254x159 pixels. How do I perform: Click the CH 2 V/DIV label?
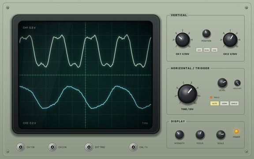point(230,54)
